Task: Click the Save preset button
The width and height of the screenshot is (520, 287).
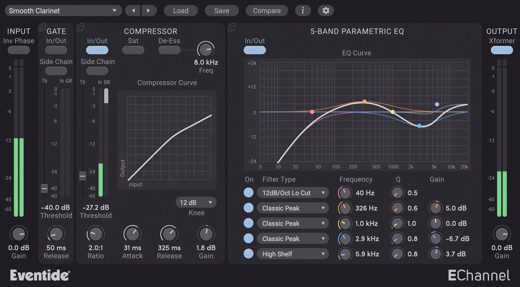Action: [222, 11]
